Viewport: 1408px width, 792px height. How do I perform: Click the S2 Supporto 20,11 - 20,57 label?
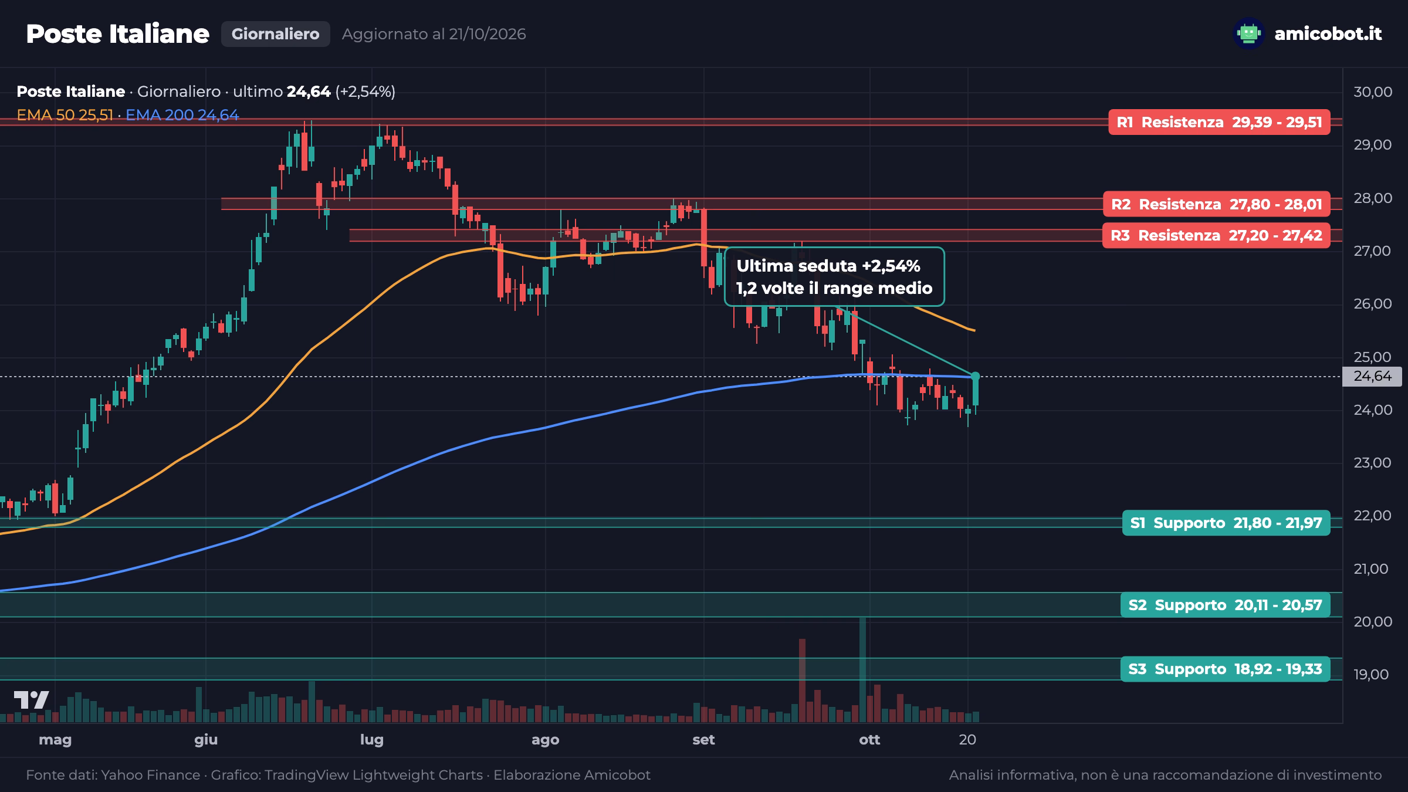(x=1226, y=605)
